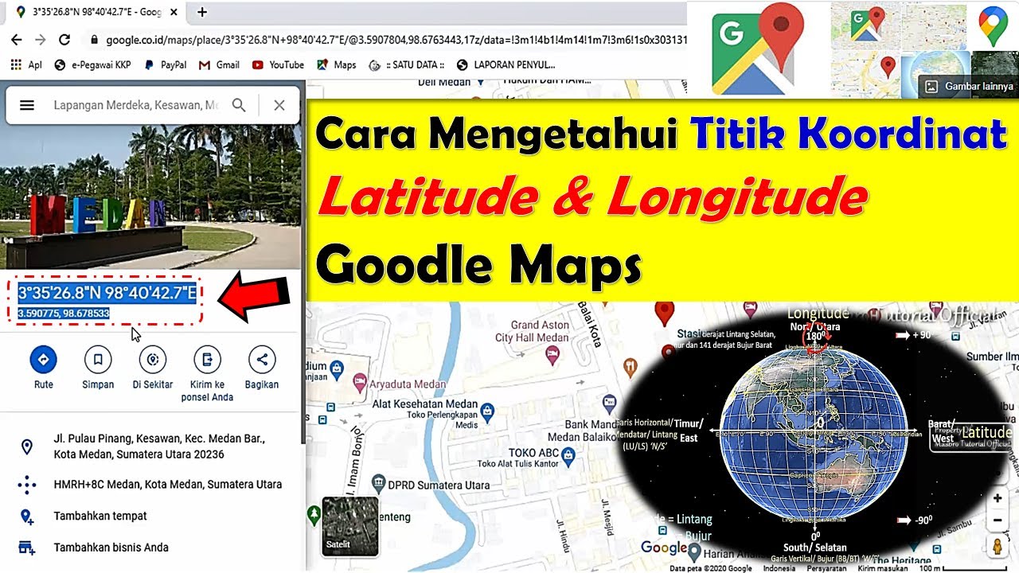The height and width of the screenshot is (573, 1019).
Task: Click the browser forward arrow
Action: tap(41, 39)
